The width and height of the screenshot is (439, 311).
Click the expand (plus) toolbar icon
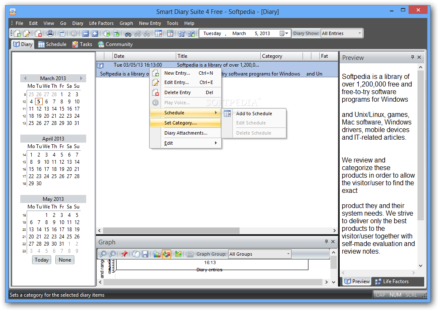click(x=95, y=34)
